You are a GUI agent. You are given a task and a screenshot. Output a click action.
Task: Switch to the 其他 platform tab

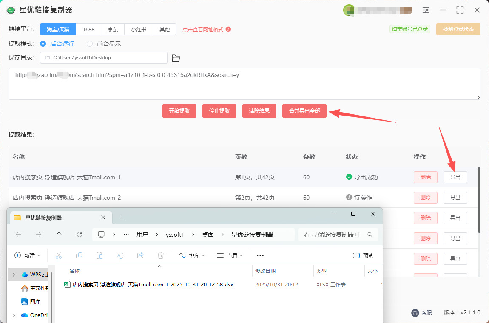[165, 30]
